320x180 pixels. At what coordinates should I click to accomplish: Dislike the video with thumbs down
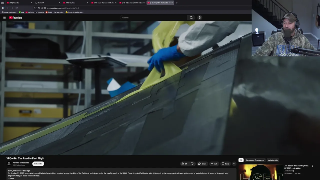tap(192, 164)
